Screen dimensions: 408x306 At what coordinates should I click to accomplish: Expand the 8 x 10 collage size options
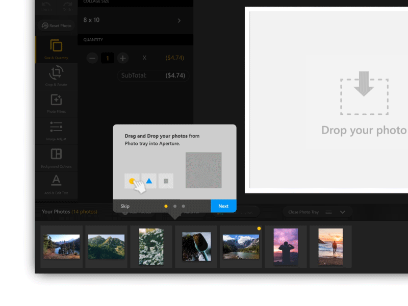point(178,20)
